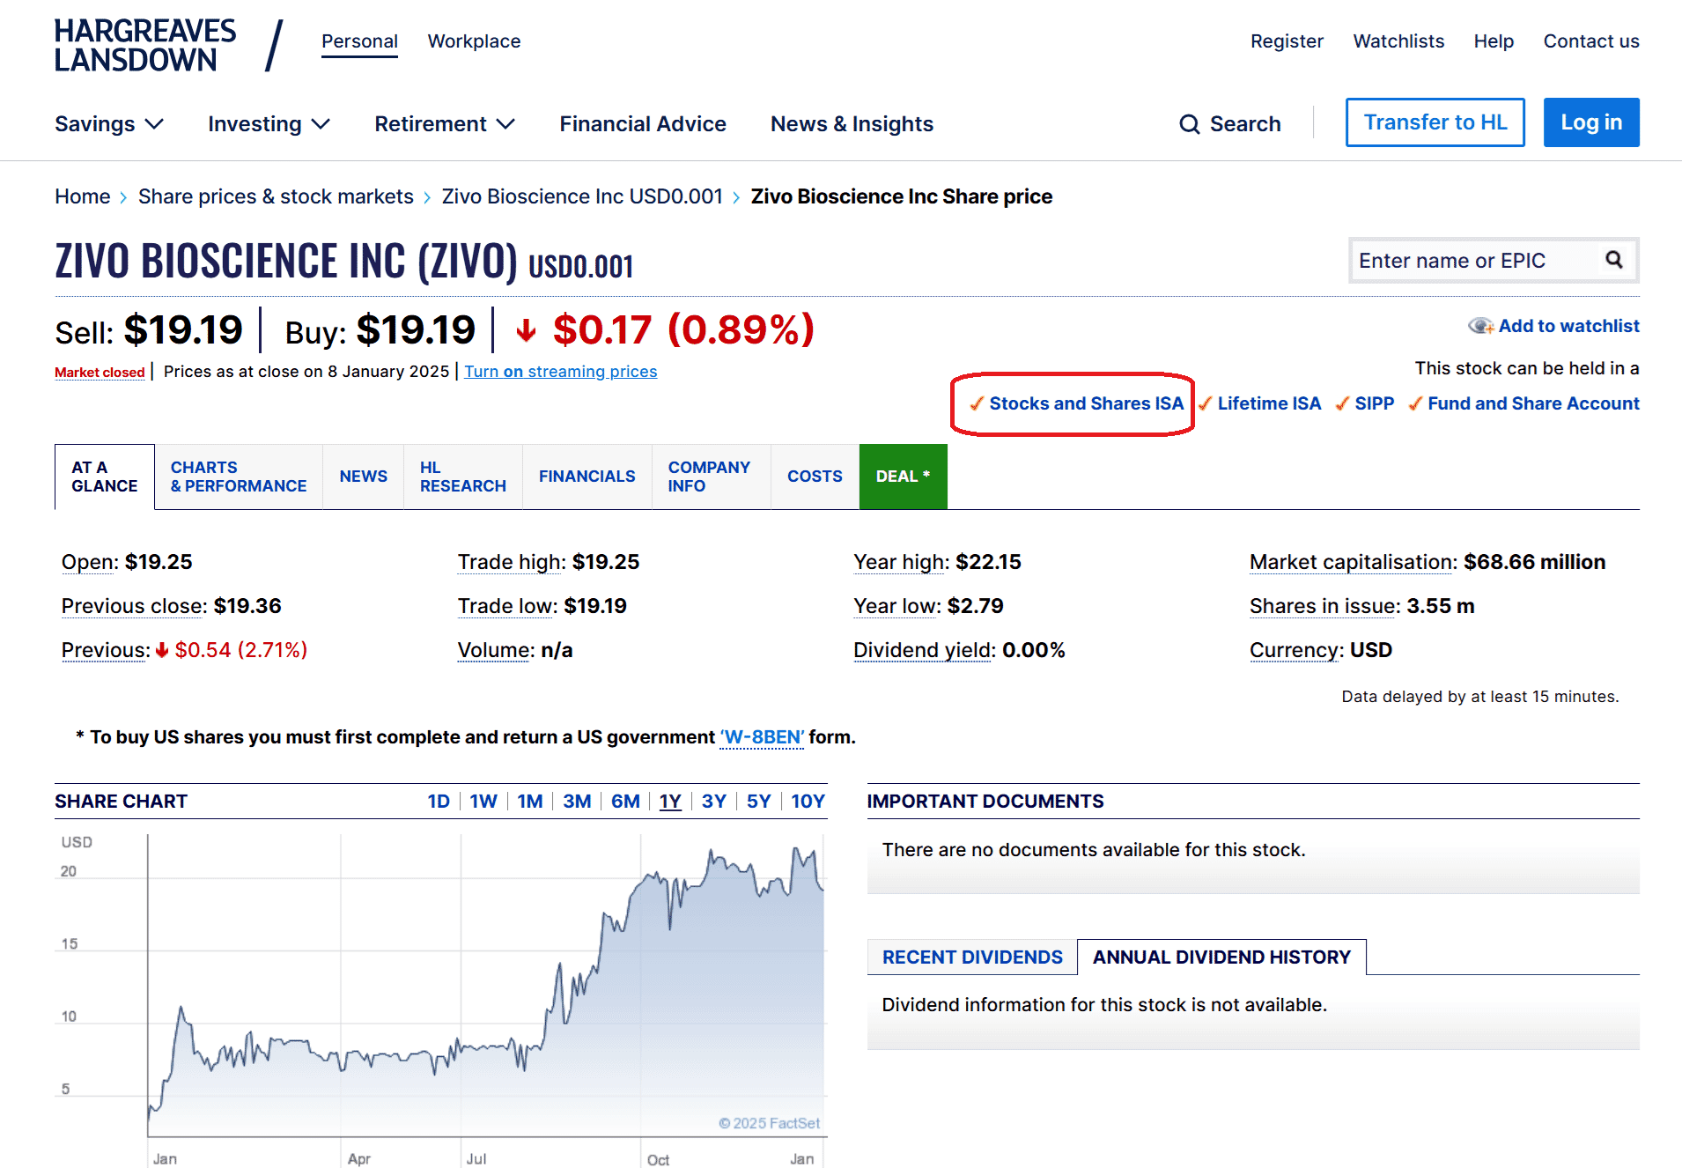The image size is (1682, 1168).
Task: Click on the share price chart area
Action: click(x=484, y=987)
